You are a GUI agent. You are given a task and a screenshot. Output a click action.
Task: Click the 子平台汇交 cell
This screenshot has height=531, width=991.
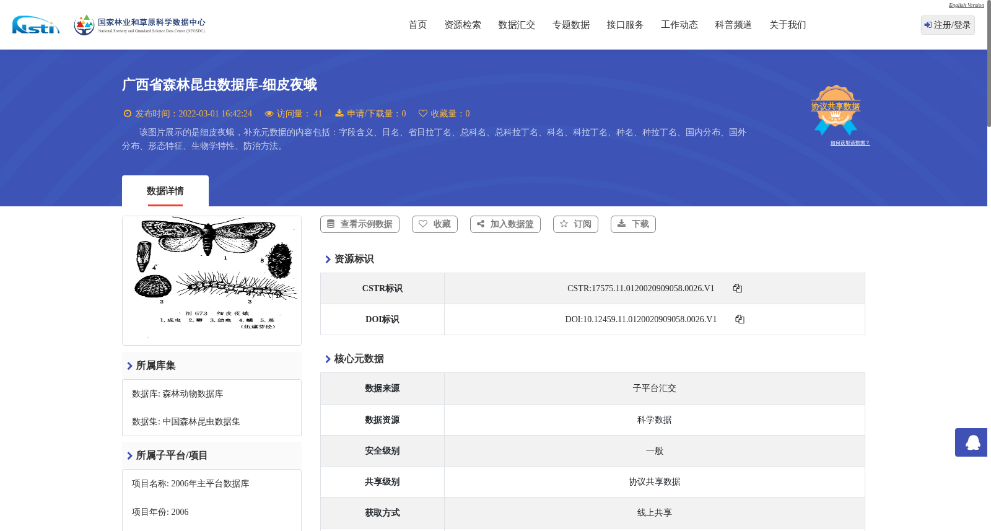click(655, 388)
